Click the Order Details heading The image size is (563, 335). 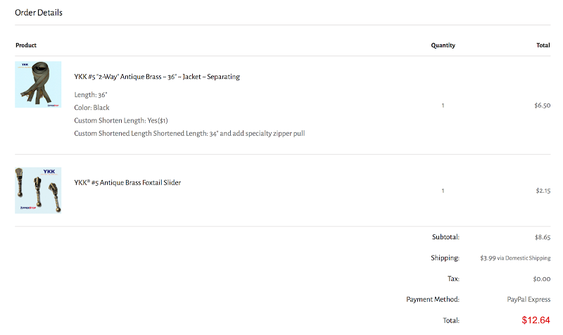click(39, 13)
